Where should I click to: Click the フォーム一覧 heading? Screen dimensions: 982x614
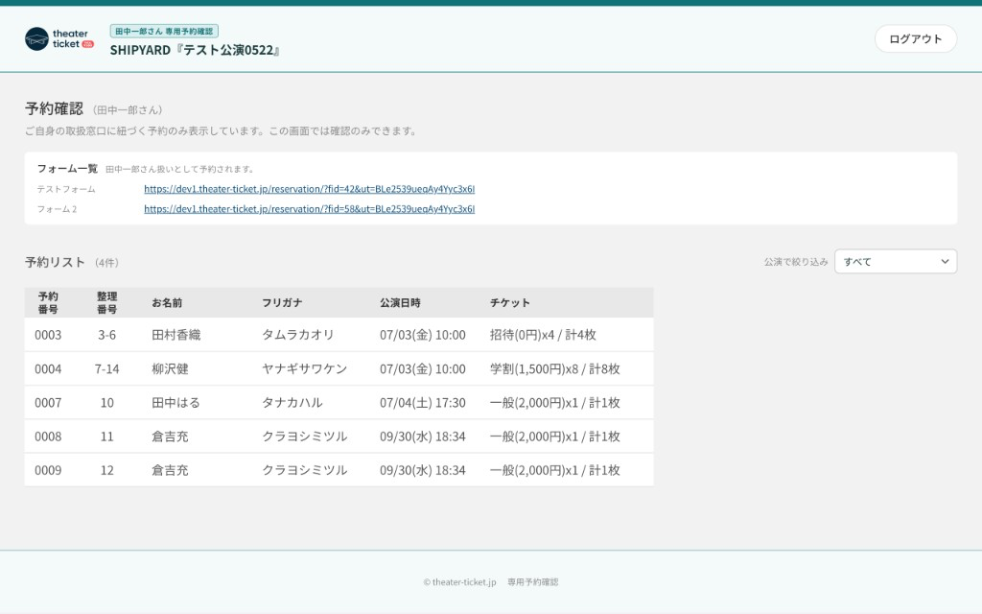point(68,169)
